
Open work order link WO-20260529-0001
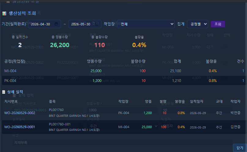(20, 127)
